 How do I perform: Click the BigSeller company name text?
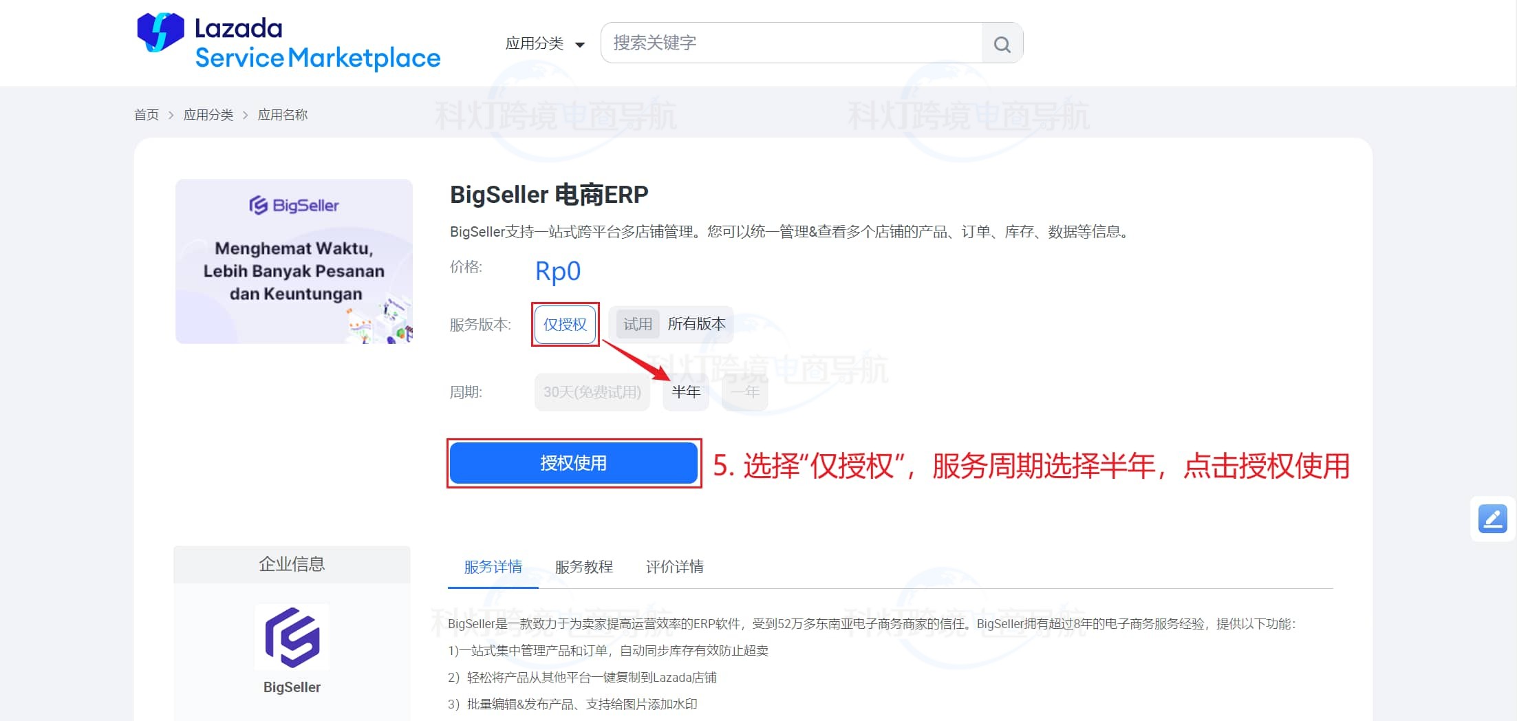(292, 687)
